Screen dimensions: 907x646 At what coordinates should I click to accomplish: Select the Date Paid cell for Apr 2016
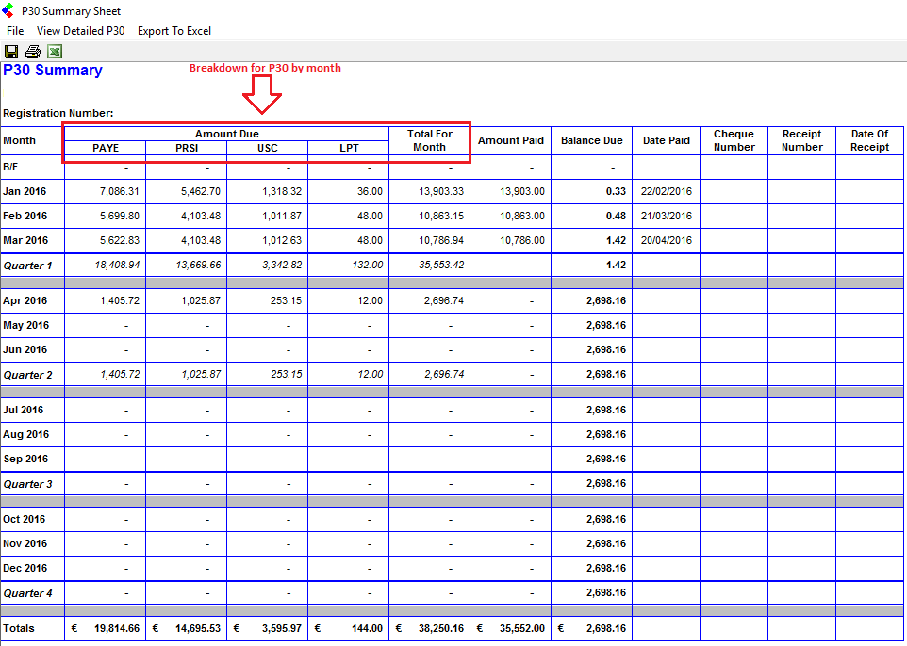point(666,301)
